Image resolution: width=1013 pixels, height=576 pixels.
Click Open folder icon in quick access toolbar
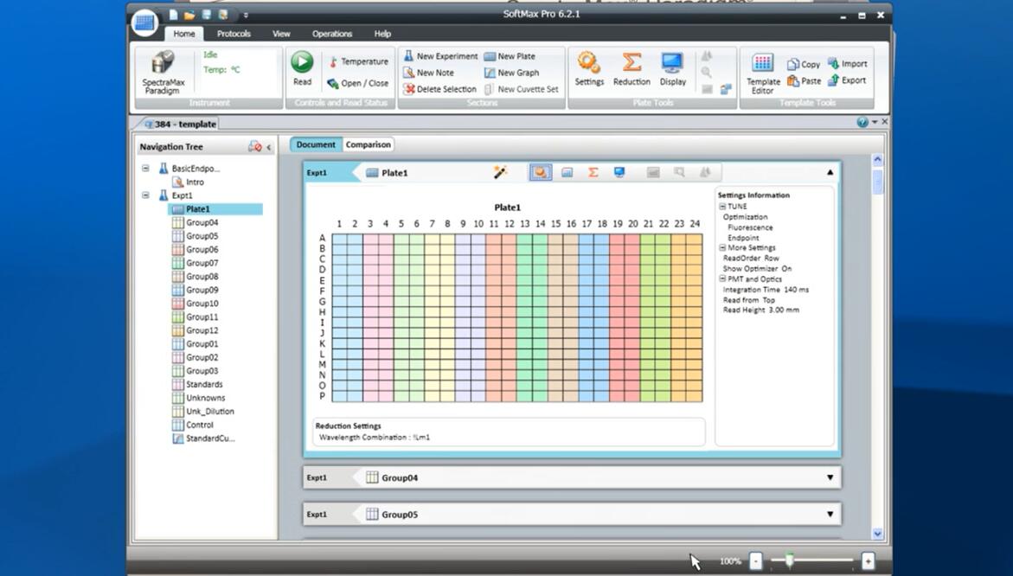[189, 14]
